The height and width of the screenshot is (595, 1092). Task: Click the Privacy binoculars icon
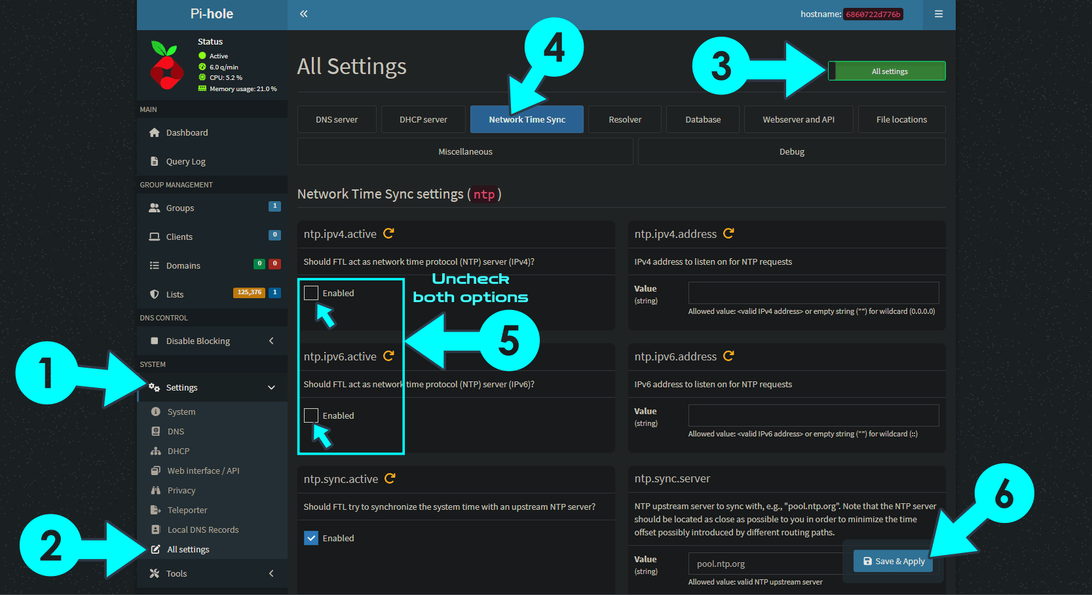click(x=156, y=490)
